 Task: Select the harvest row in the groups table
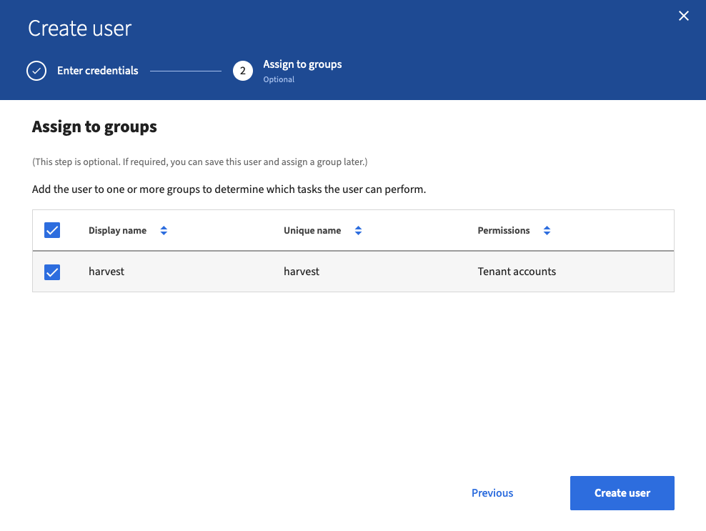pyautogui.click(x=353, y=272)
